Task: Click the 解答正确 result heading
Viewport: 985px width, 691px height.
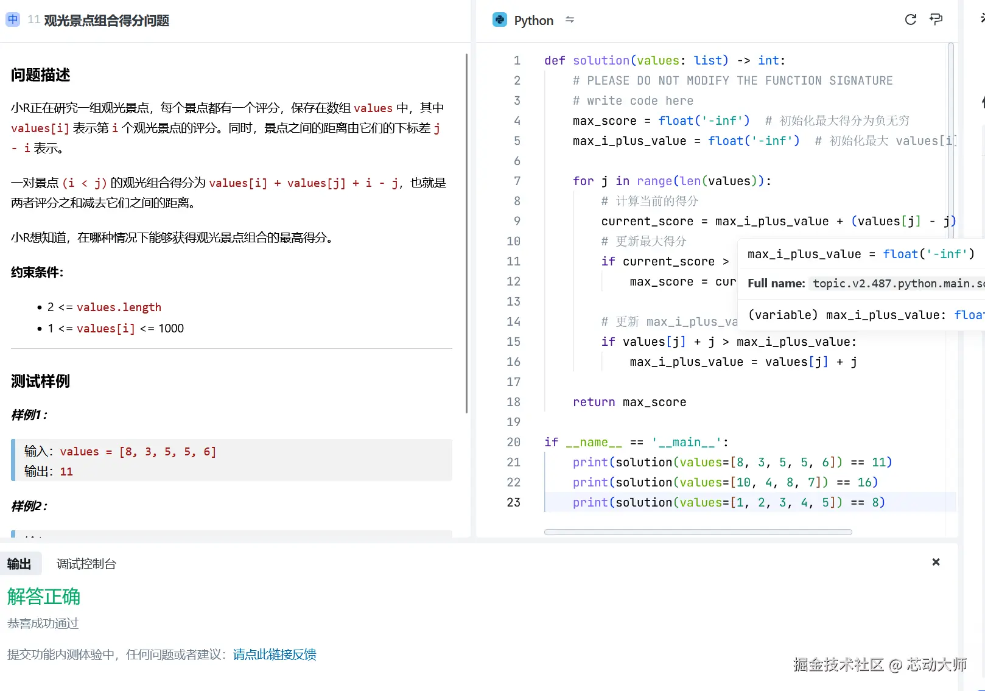Action: point(44,597)
